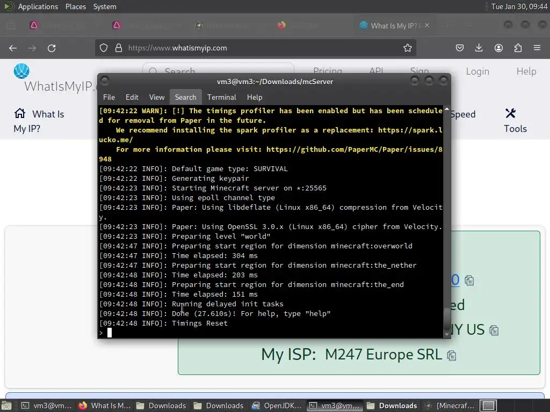Click the Help link on the website
550x412 pixels.
pyautogui.click(x=526, y=71)
